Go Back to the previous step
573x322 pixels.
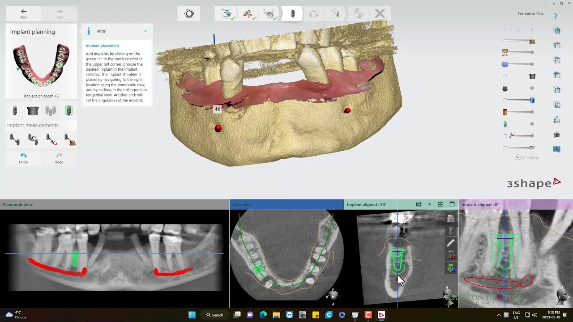[x=24, y=13]
